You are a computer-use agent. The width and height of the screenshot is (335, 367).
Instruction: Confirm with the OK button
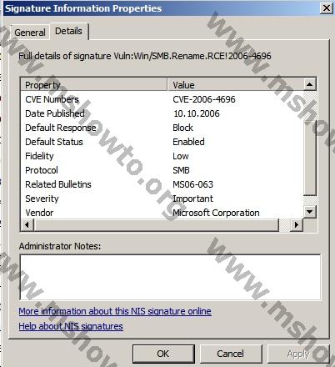pyautogui.click(x=163, y=354)
